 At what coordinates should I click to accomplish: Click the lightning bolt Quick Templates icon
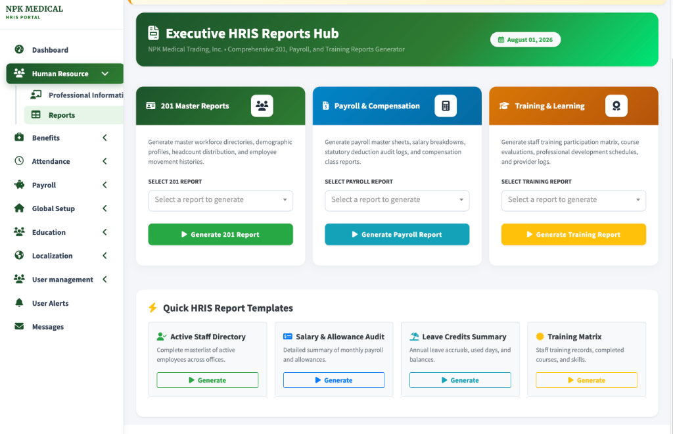(x=152, y=308)
